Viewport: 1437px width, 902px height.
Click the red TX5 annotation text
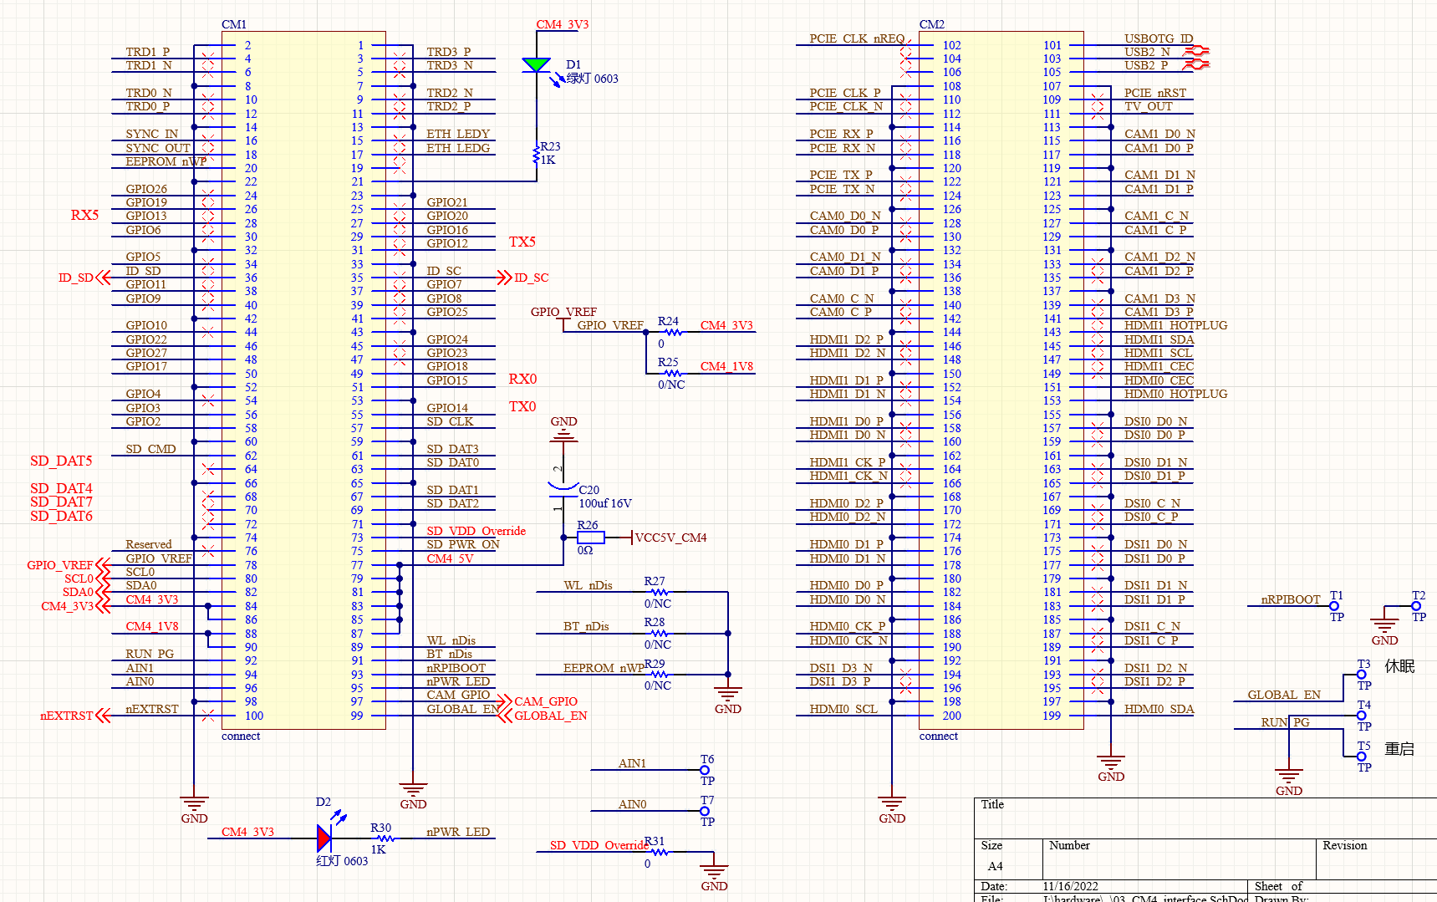pyautogui.click(x=522, y=242)
